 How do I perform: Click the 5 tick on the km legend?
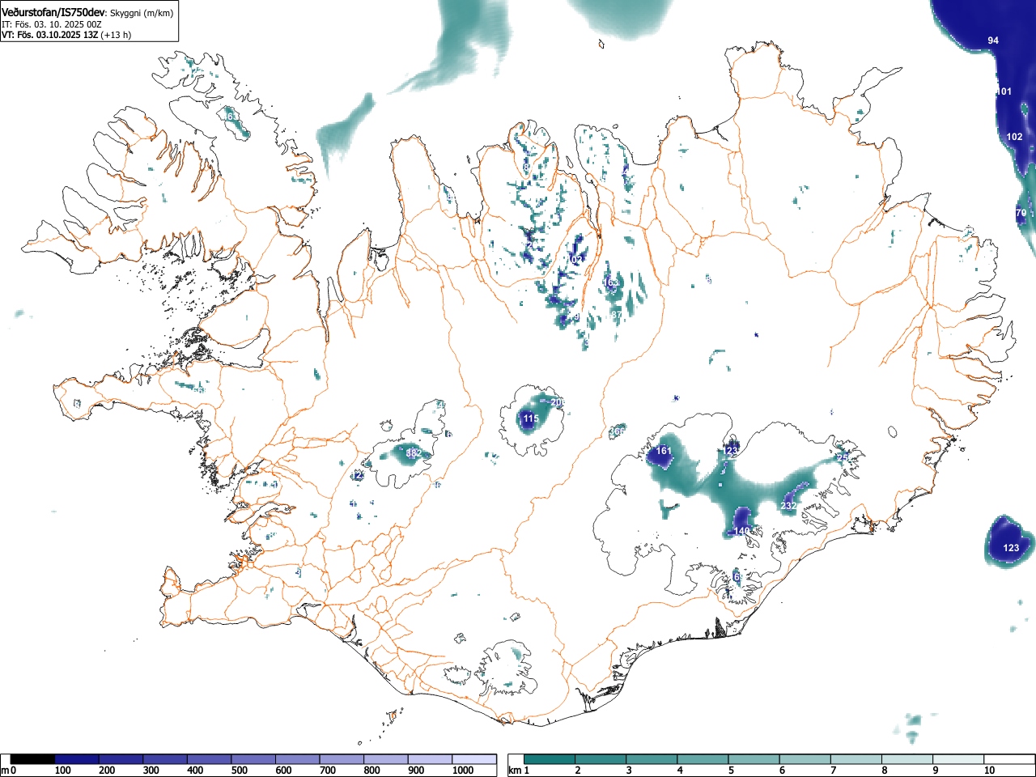730,771
